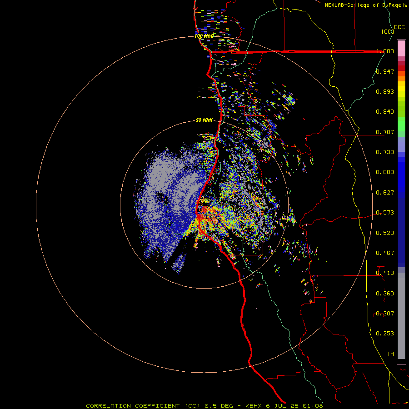Click the 0.467 scale label
Image resolution: width=409 pixels, height=409 pixels.
tap(385, 253)
